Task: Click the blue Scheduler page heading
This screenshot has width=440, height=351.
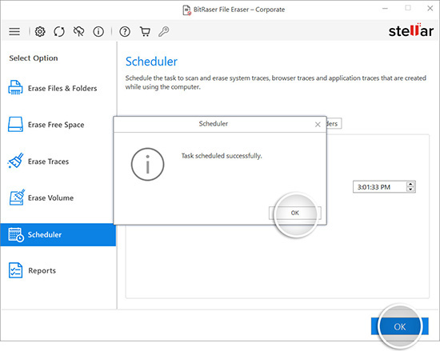Action: [x=151, y=62]
